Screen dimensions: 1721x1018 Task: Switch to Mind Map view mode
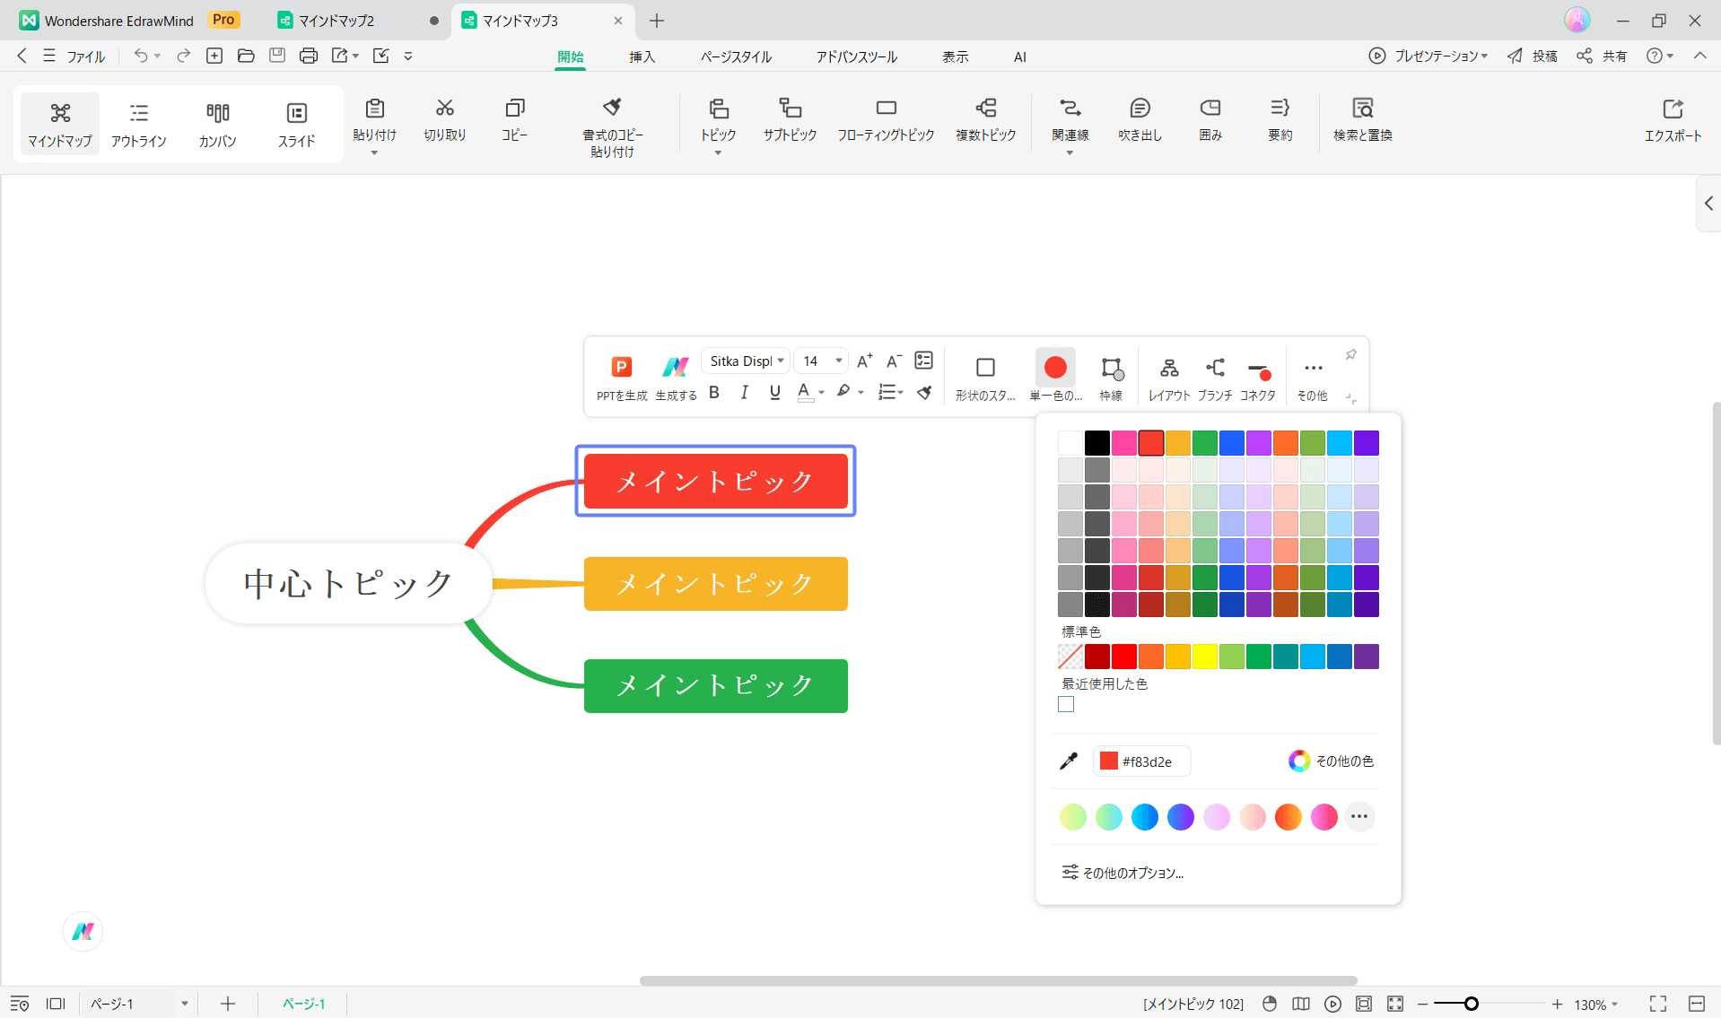pyautogui.click(x=60, y=124)
